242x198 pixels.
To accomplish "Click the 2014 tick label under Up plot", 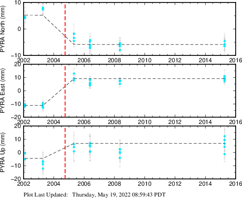I will (x=205, y=184).
